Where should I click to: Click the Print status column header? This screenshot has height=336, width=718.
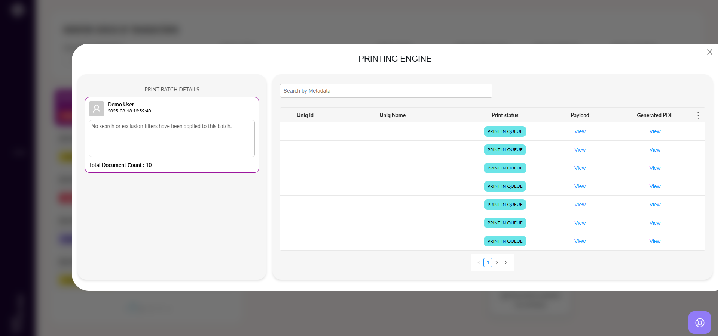(x=505, y=115)
